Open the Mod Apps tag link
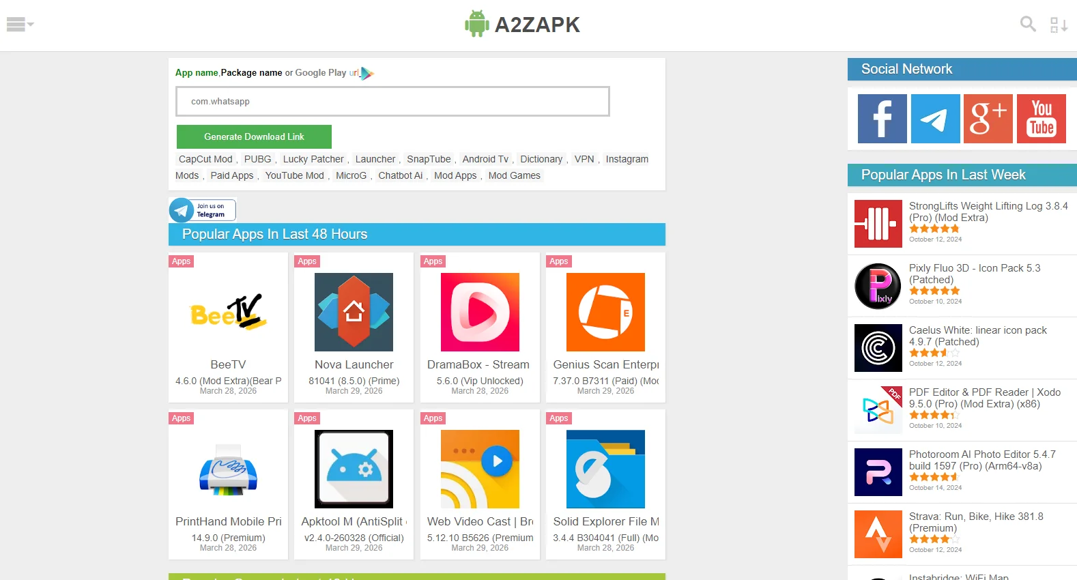 (x=455, y=175)
